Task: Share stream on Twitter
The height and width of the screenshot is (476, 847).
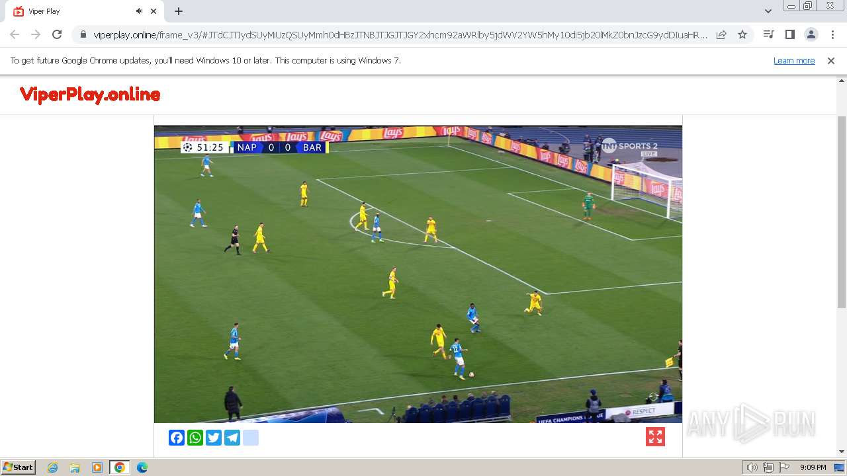Action: pos(214,438)
